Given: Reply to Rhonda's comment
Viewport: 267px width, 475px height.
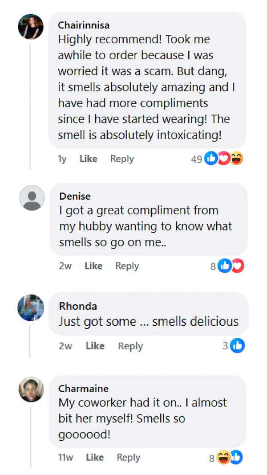Looking at the screenshot, I should (x=130, y=346).
